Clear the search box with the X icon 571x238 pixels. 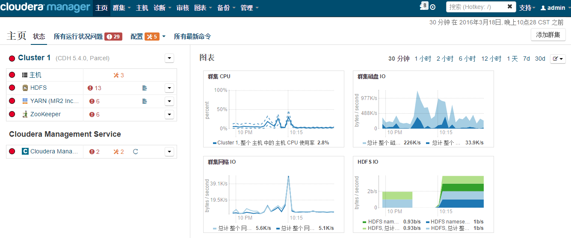tap(510, 7)
